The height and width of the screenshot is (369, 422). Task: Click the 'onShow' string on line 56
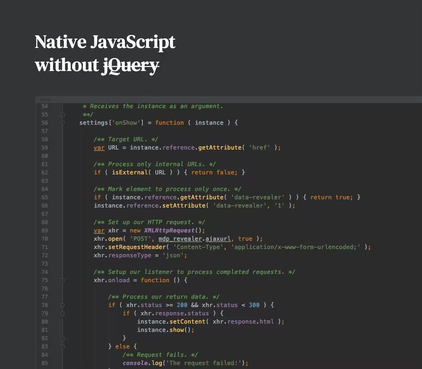(x=126, y=123)
